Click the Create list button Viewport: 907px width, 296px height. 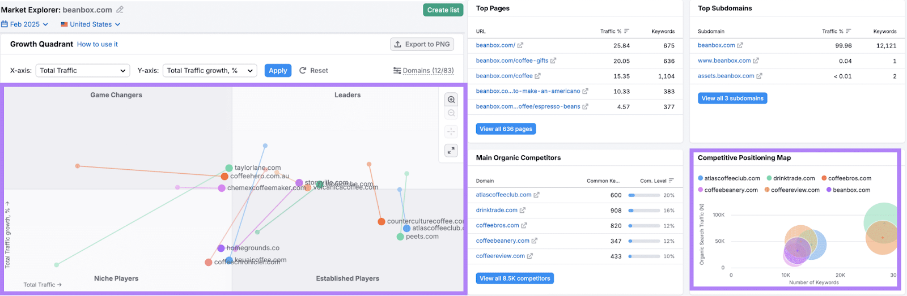click(x=443, y=10)
